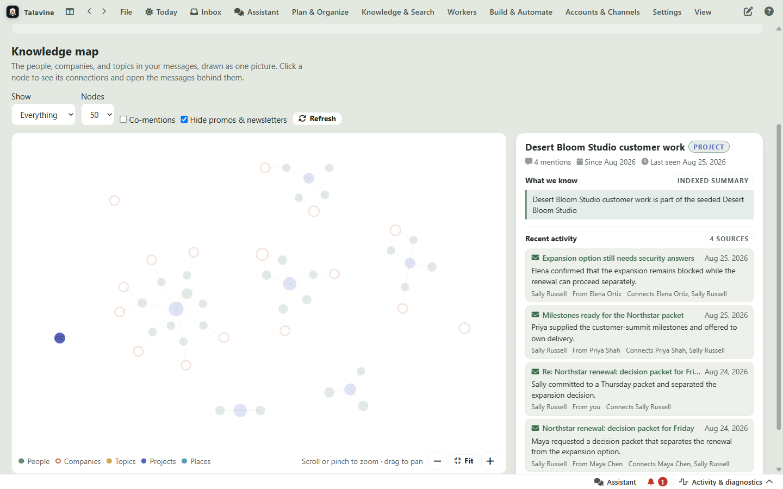Enable the Co-mentions checkbox
This screenshot has height=489, width=783.
[x=123, y=120]
